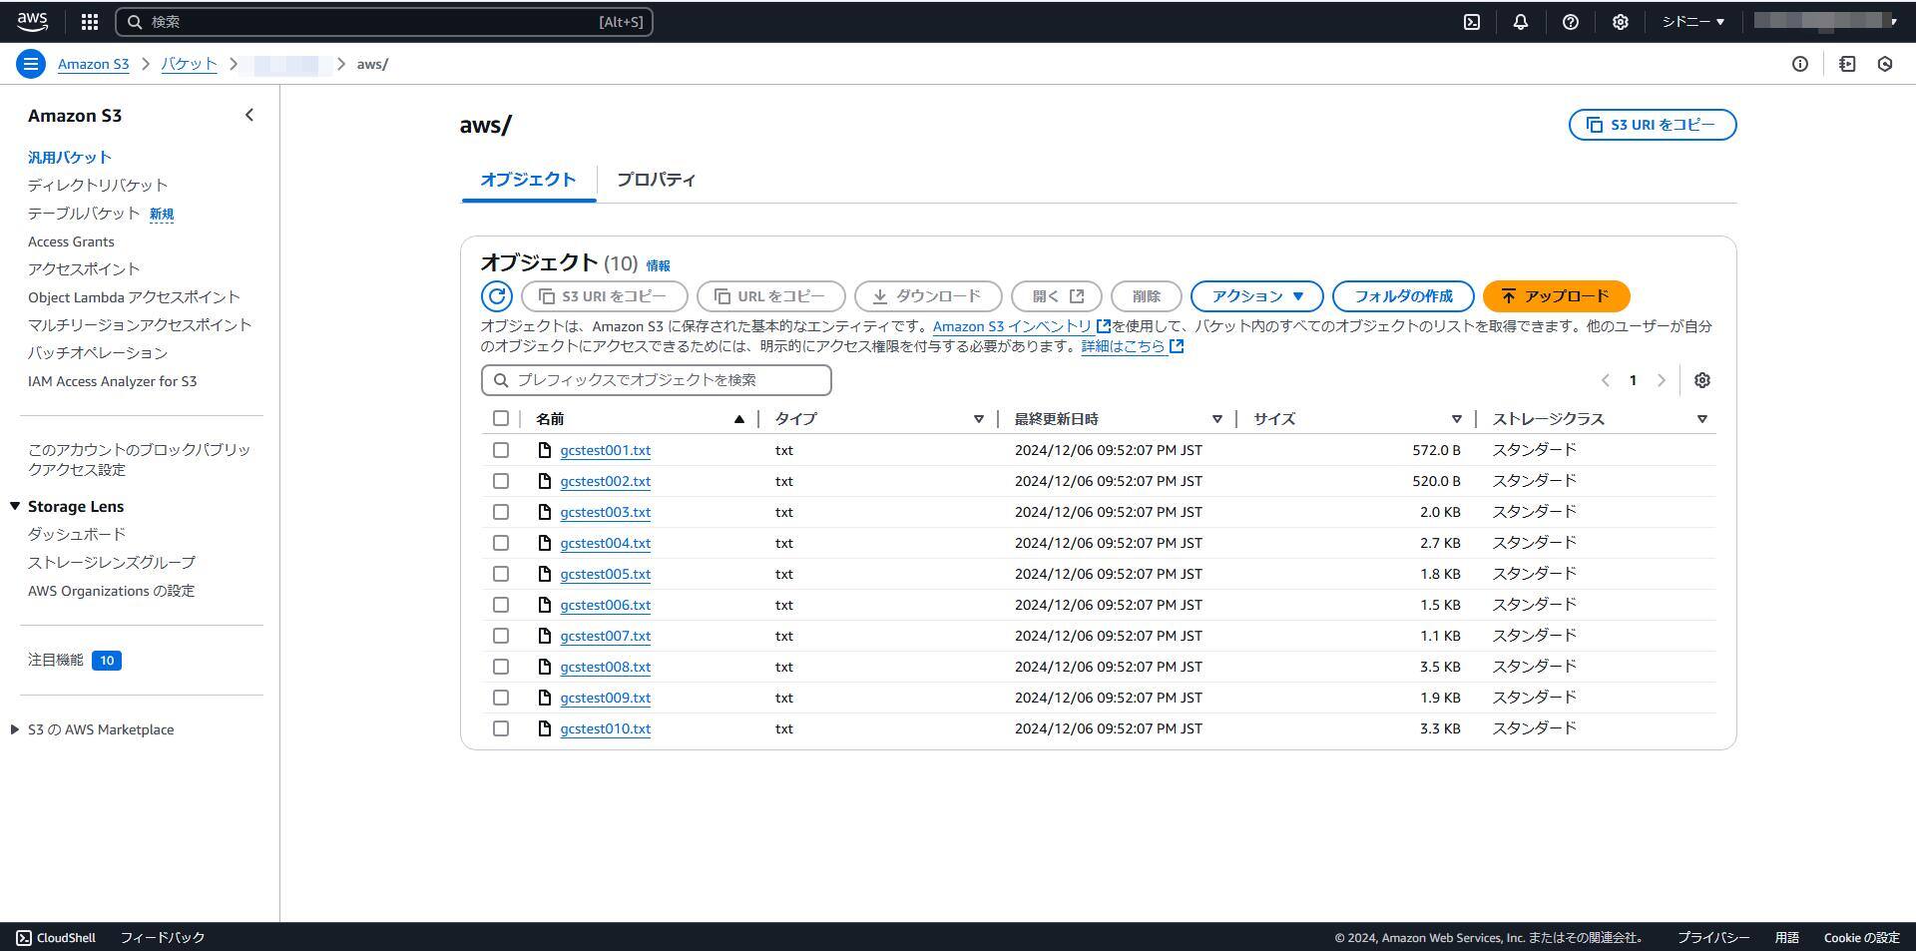Screen dimensions: 1916x951
Task: Click the file icon beside gcstest003.txt
Action: click(x=545, y=512)
